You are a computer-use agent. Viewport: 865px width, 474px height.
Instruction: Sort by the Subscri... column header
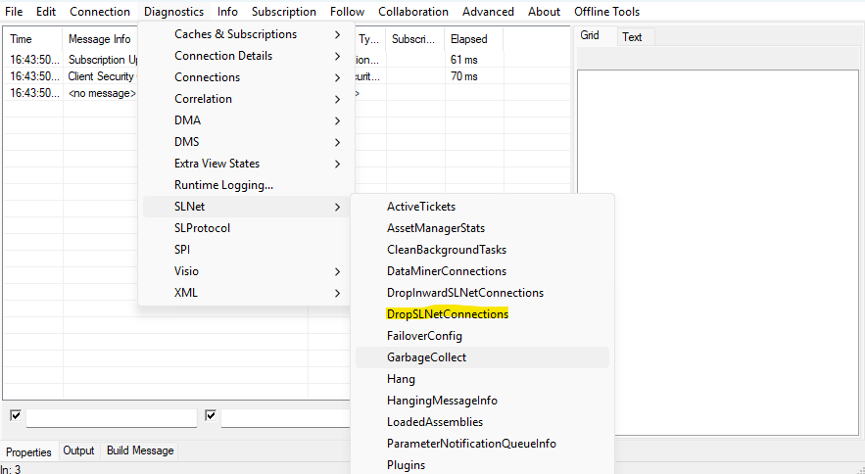[414, 39]
